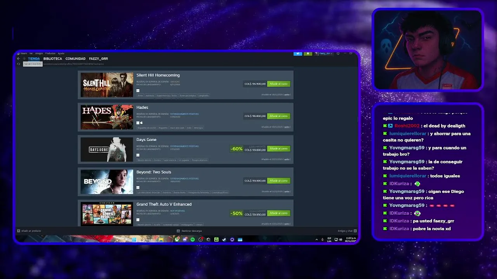Image resolution: width=497 pixels, height=279 pixels.
Task: Open the Productos menu
Action: tap(50, 53)
